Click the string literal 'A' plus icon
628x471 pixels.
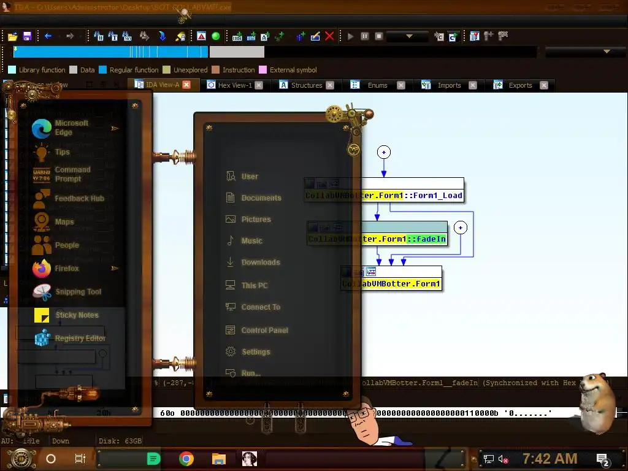265,37
